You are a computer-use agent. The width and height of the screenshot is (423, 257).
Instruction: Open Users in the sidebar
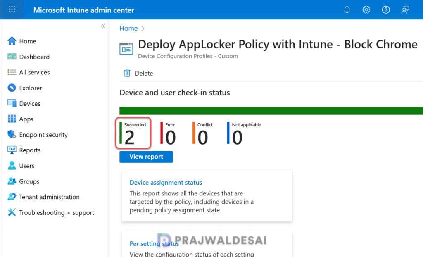(27, 166)
